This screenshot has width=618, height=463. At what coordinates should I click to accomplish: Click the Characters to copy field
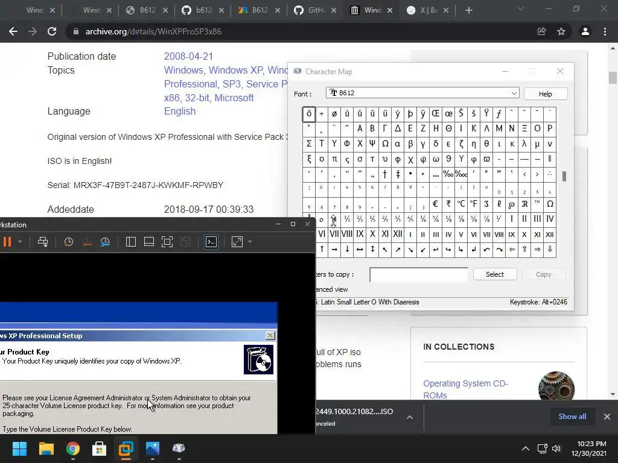point(419,275)
